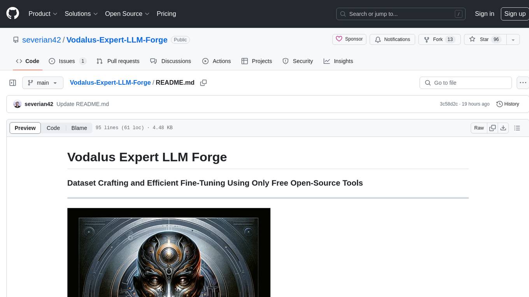Image resolution: width=529 pixels, height=297 pixels.
Task: Click the star count 96
Action: tap(496, 39)
